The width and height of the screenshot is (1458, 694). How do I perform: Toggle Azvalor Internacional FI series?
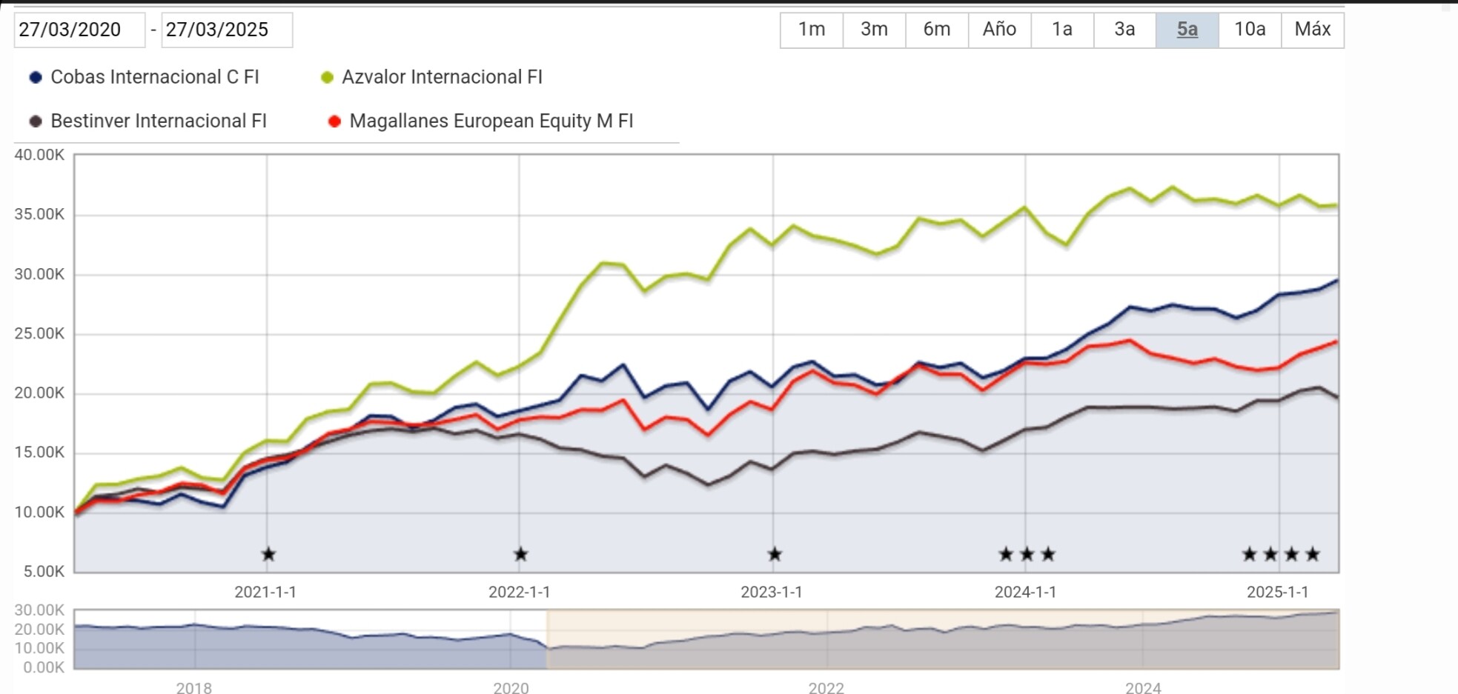point(431,77)
